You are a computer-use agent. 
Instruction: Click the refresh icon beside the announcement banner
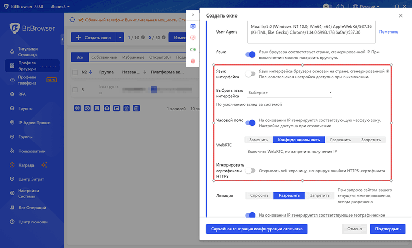tap(72, 20)
